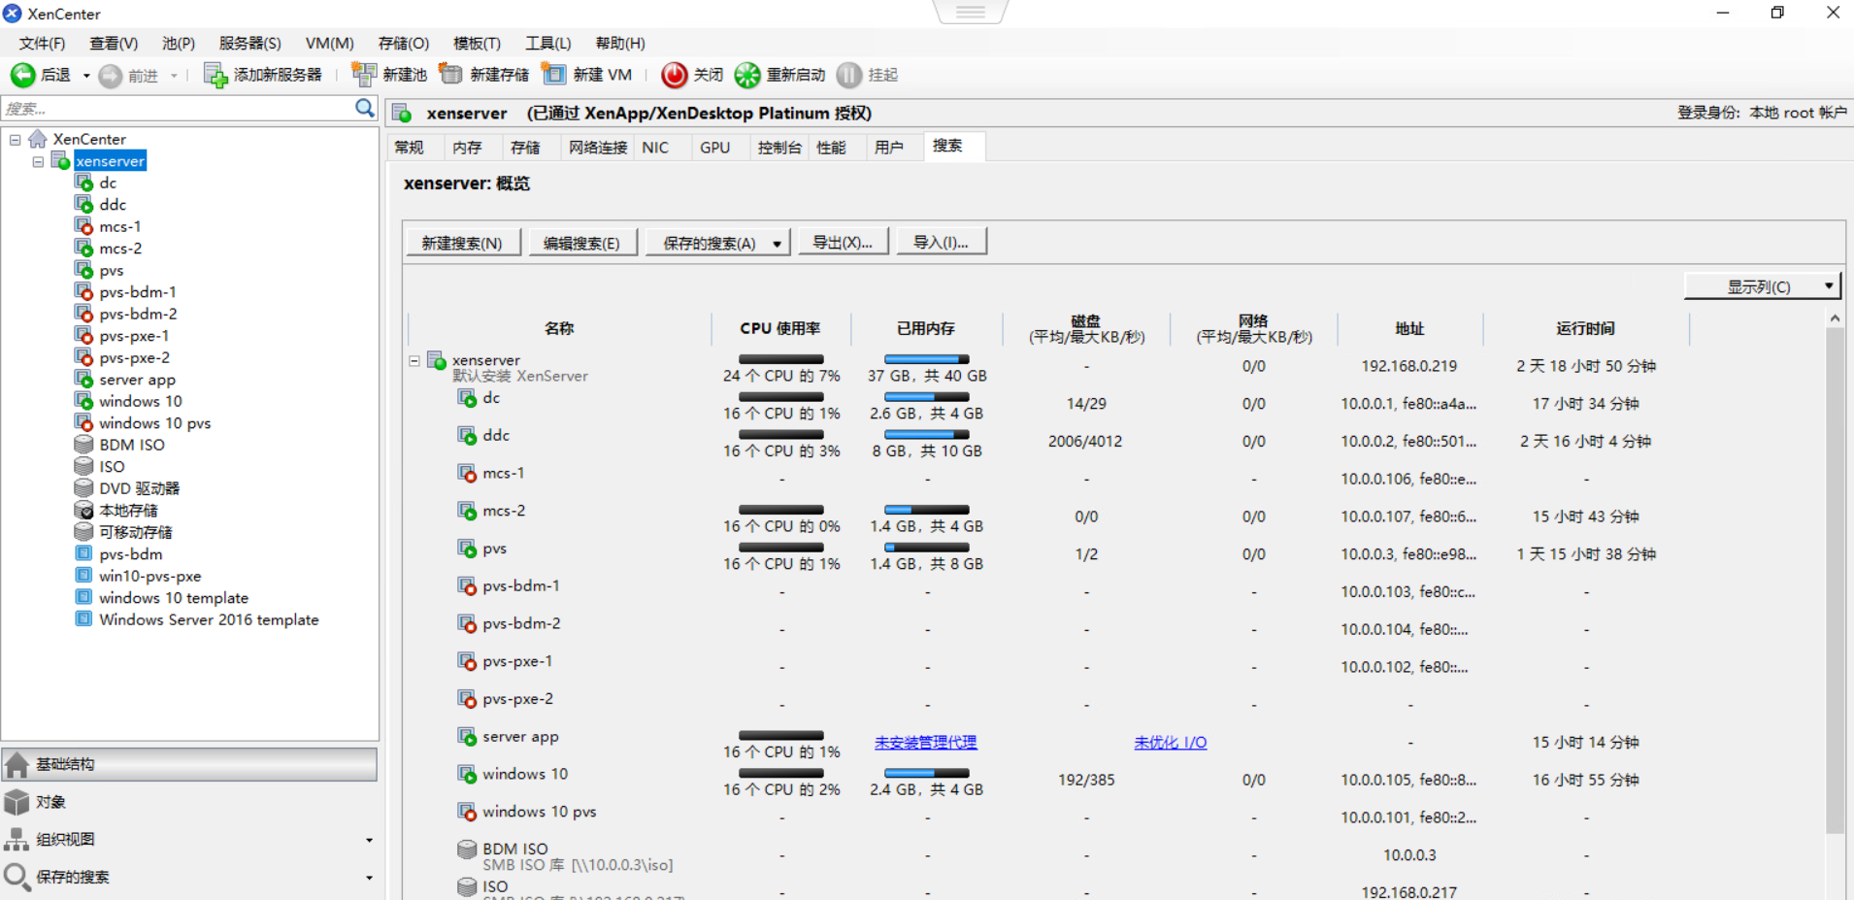The height and width of the screenshot is (900, 1854).
Task: Collapse the XenCenter root tree node
Action: 16,140
